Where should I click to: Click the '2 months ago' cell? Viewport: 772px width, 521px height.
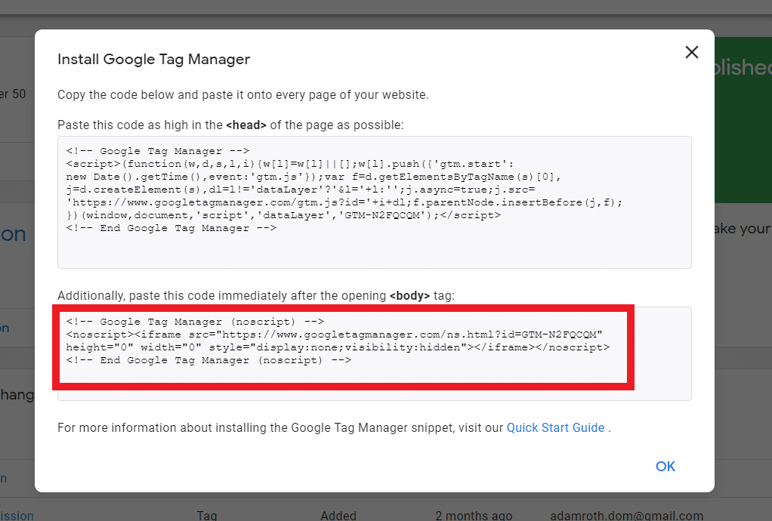[472, 516]
